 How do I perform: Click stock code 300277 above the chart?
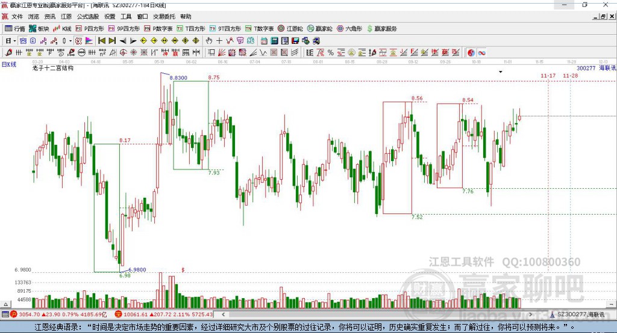tap(586, 68)
